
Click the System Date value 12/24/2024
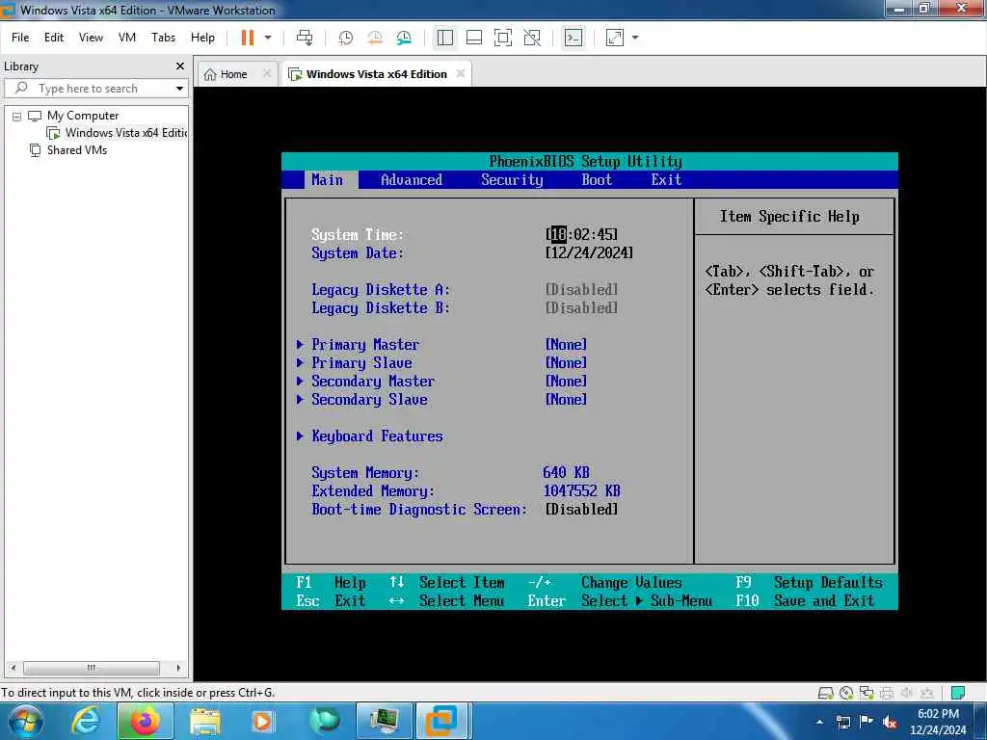pyautogui.click(x=589, y=253)
